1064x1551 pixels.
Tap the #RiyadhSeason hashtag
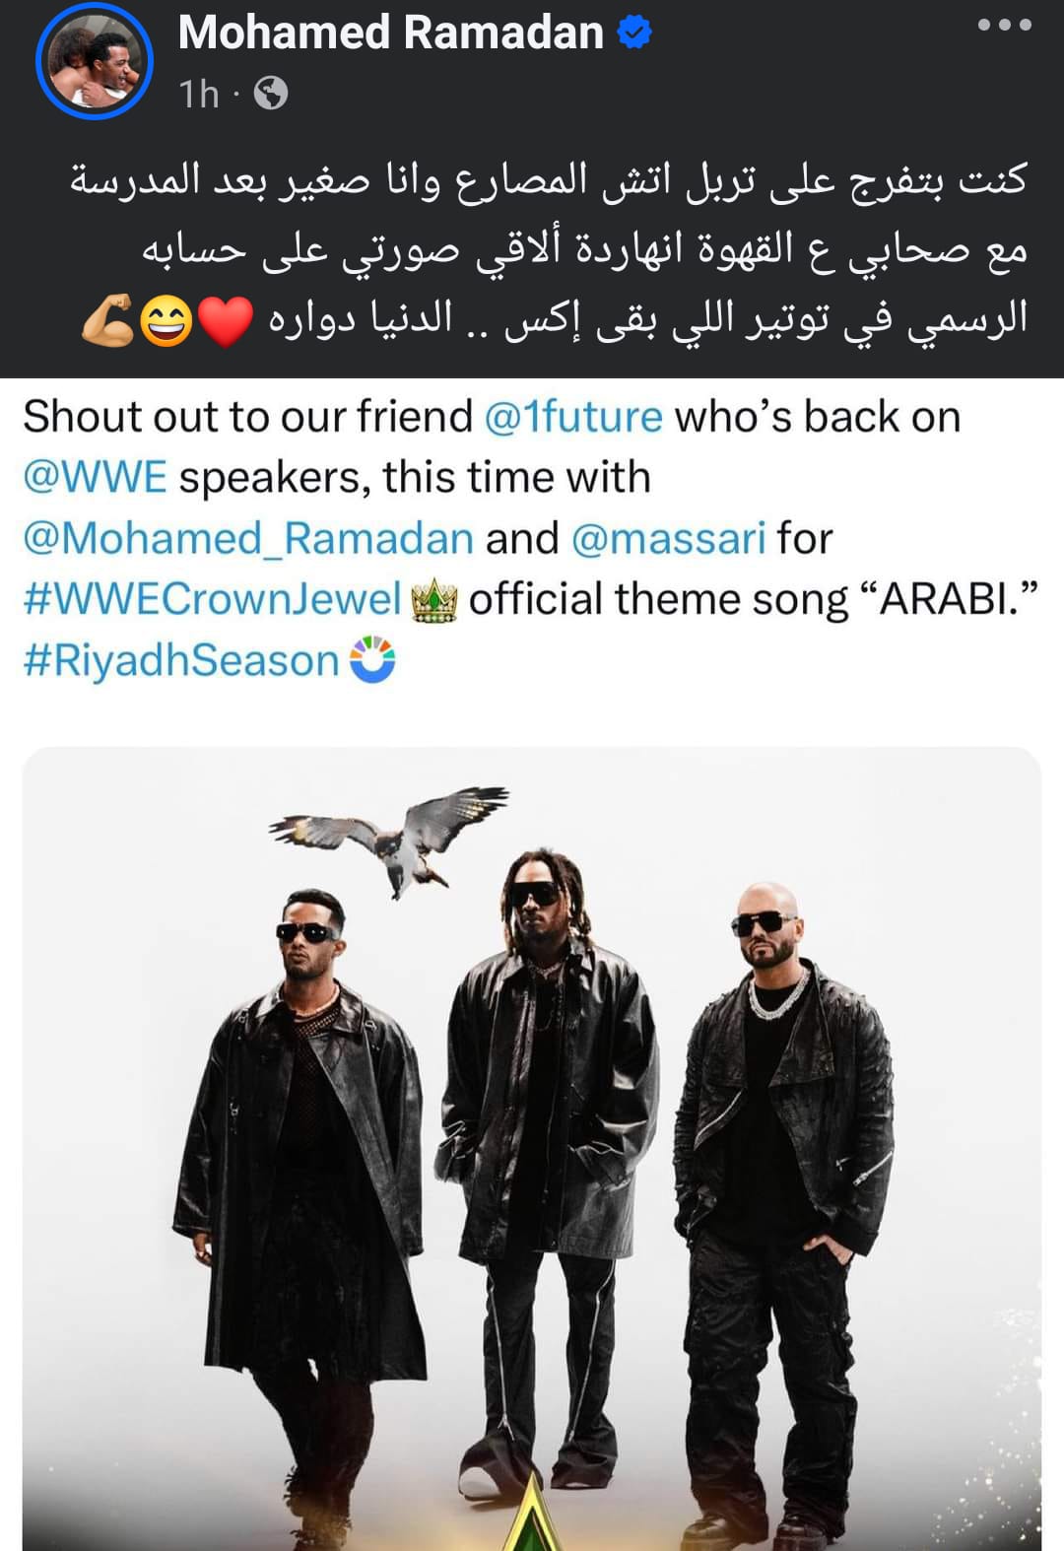(x=181, y=661)
